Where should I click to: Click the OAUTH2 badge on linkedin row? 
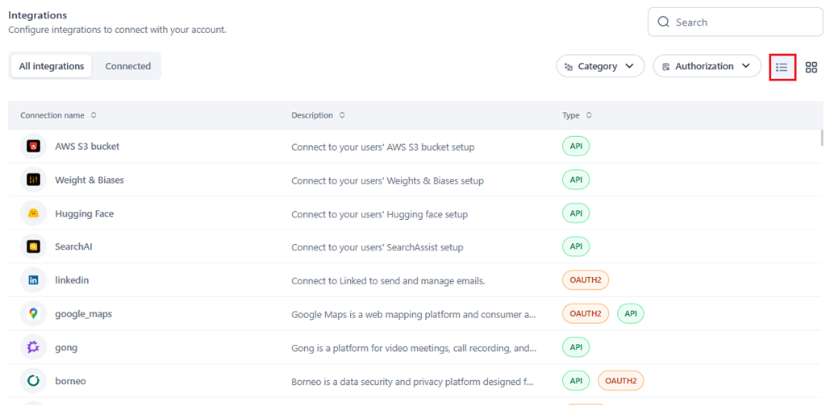585,280
